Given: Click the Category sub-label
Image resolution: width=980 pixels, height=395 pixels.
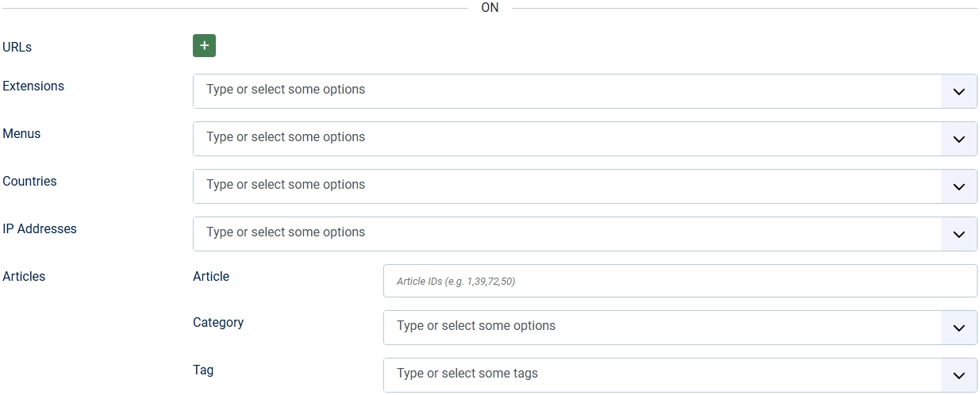Looking at the screenshot, I should click(218, 322).
